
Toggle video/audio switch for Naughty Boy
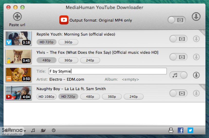pyautogui.click(x=178, y=93)
